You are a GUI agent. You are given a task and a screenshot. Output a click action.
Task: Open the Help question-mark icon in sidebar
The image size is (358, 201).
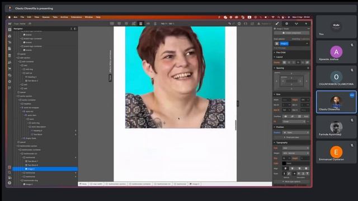click(x=10, y=183)
